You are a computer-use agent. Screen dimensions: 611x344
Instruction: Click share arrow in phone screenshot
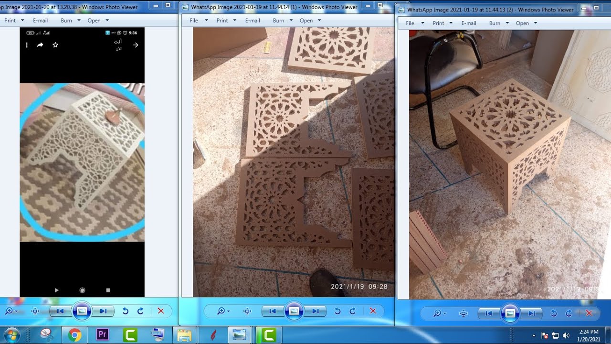(x=40, y=45)
